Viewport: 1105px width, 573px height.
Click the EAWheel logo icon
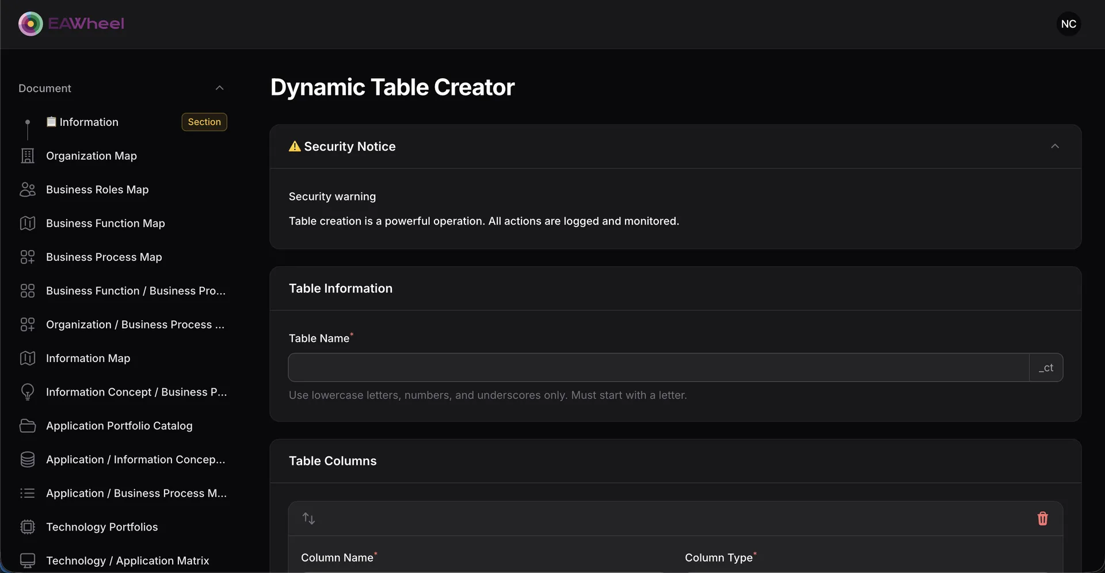(31, 24)
